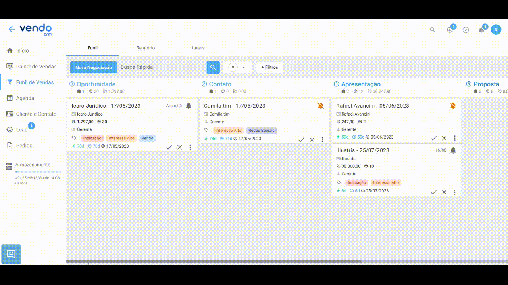Click the Nova Negociação button
Viewport: 508px width, 285px height.
click(x=94, y=67)
